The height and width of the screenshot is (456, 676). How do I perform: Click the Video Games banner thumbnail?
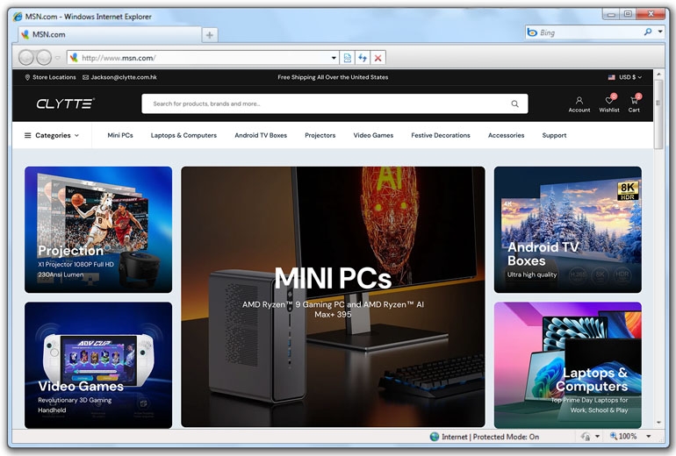(x=98, y=365)
